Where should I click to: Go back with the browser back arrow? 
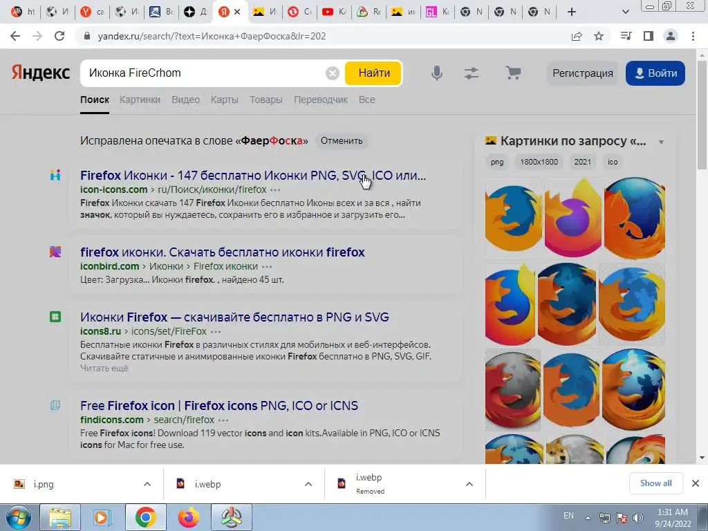point(15,36)
